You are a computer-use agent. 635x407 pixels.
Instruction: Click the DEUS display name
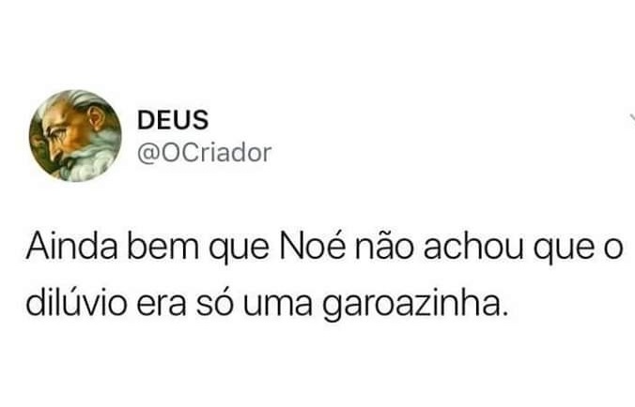[173, 120]
